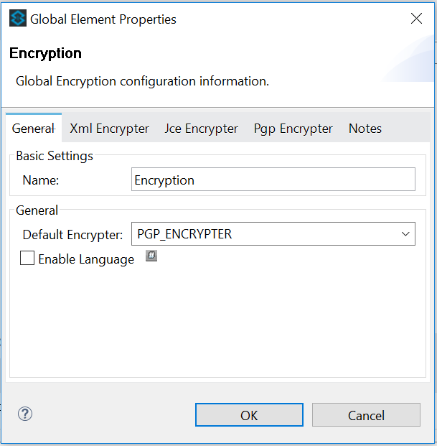Click the Name: field label

41,180
